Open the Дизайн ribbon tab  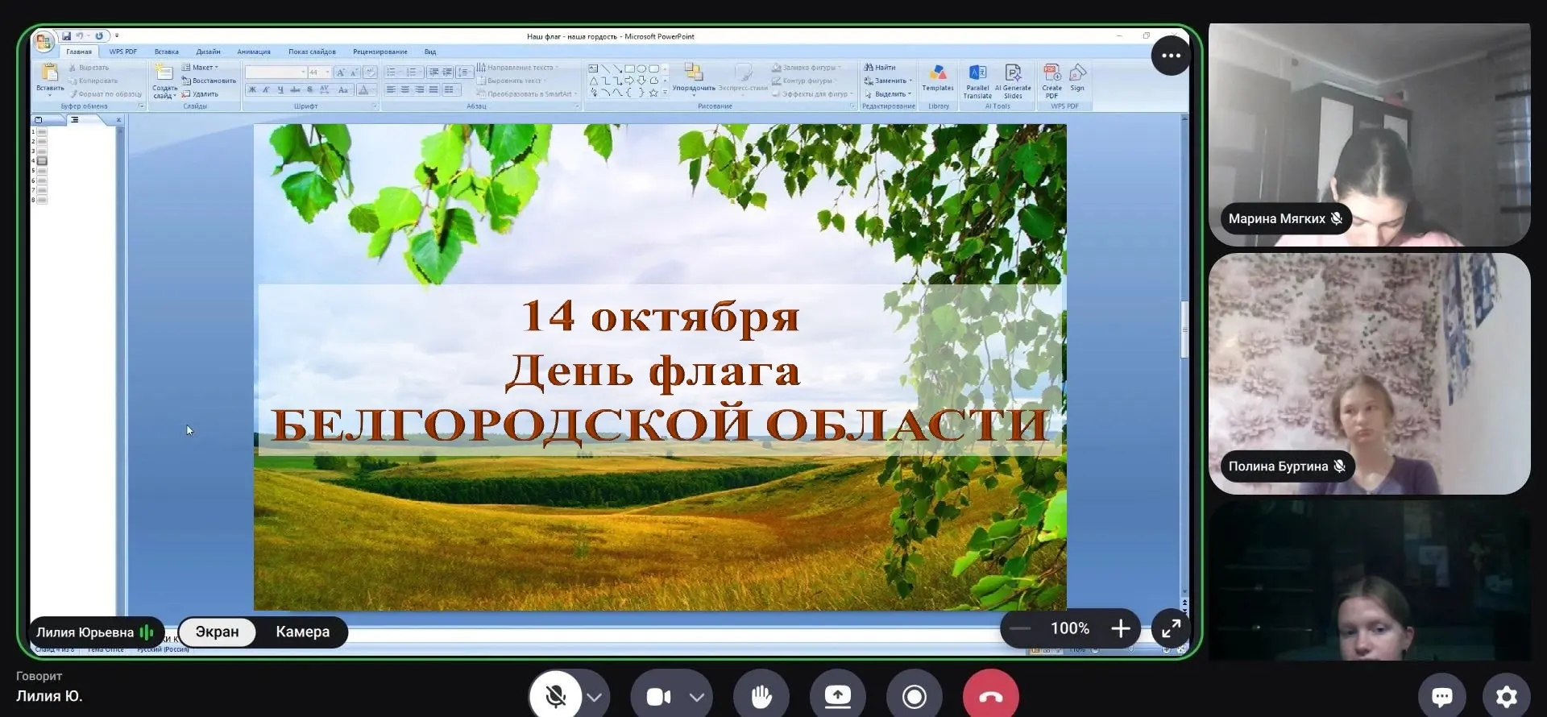208,52
